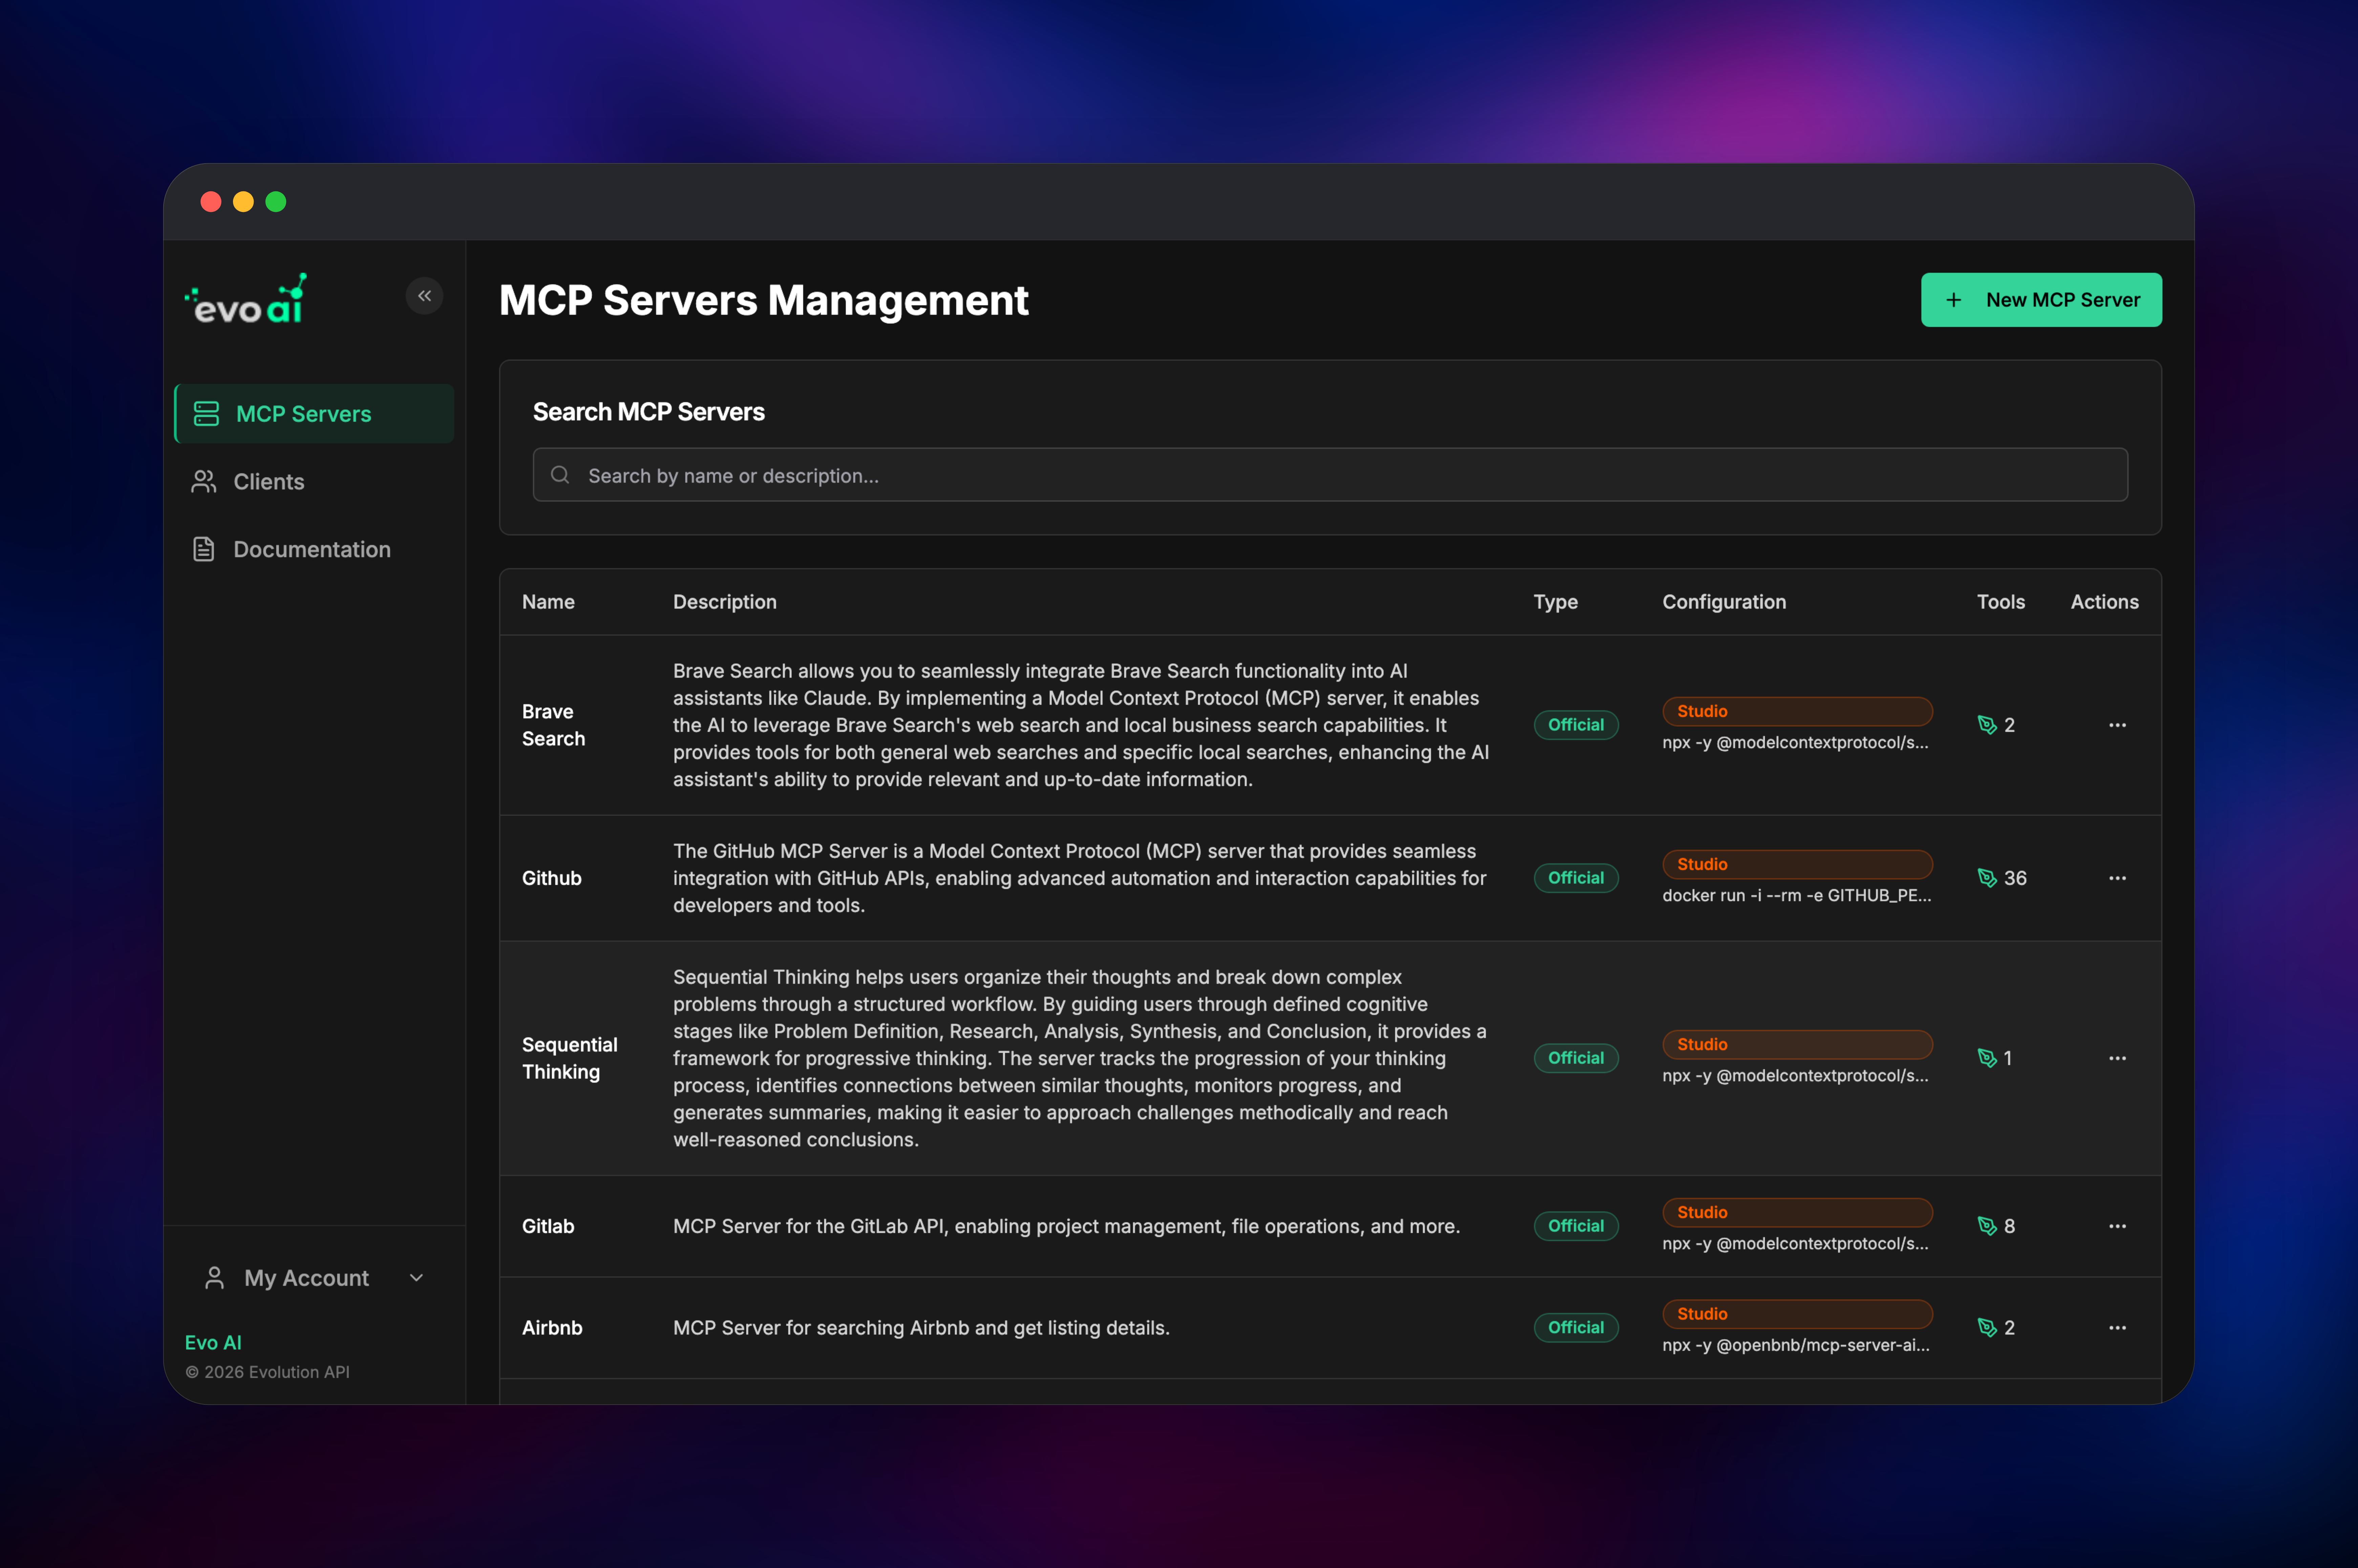
Task: Click the Configuration column header
Action: (x=1724, y=602)
